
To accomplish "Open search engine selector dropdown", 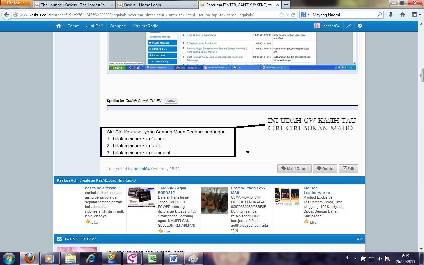I will tap(305, 15).
